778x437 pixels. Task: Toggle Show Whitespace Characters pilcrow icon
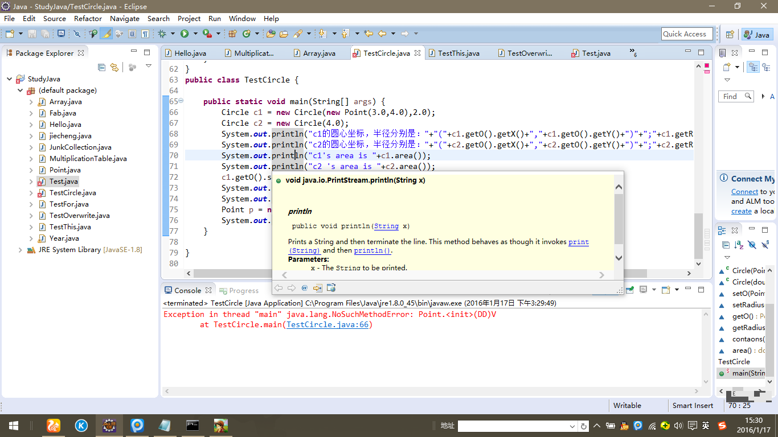point(145,34)
